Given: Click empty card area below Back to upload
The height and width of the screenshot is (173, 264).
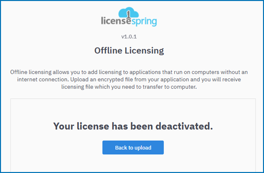Looking at the screenshot, I should 133,163.
